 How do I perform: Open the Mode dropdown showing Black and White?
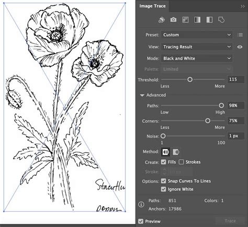197,58
